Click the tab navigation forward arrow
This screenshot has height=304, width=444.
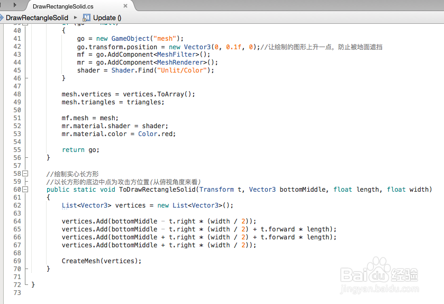click(x=15, y=5)
